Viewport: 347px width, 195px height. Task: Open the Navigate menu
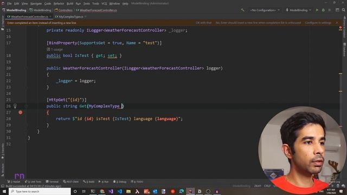(x=36, y=4)
